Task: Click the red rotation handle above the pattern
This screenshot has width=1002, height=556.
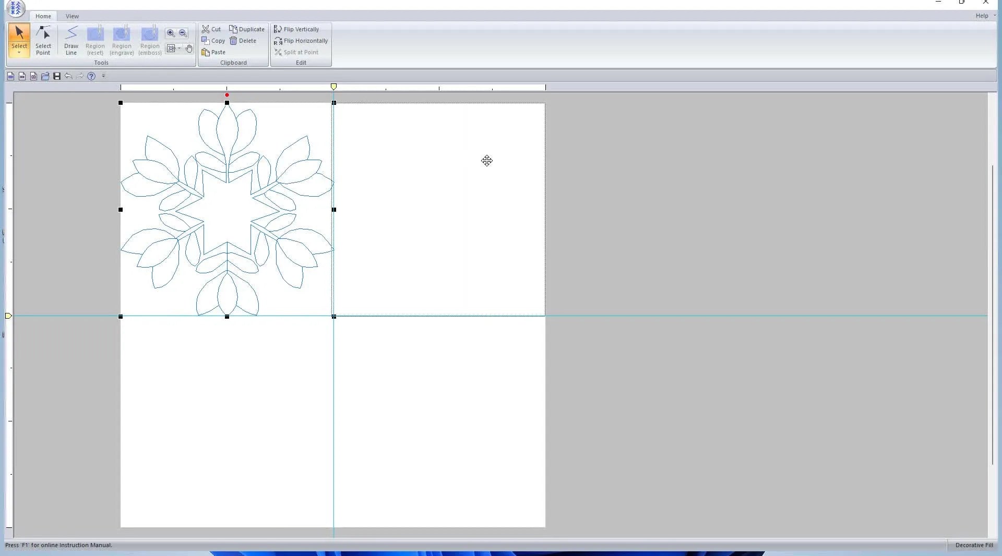Action: click(x=227, y=95)
